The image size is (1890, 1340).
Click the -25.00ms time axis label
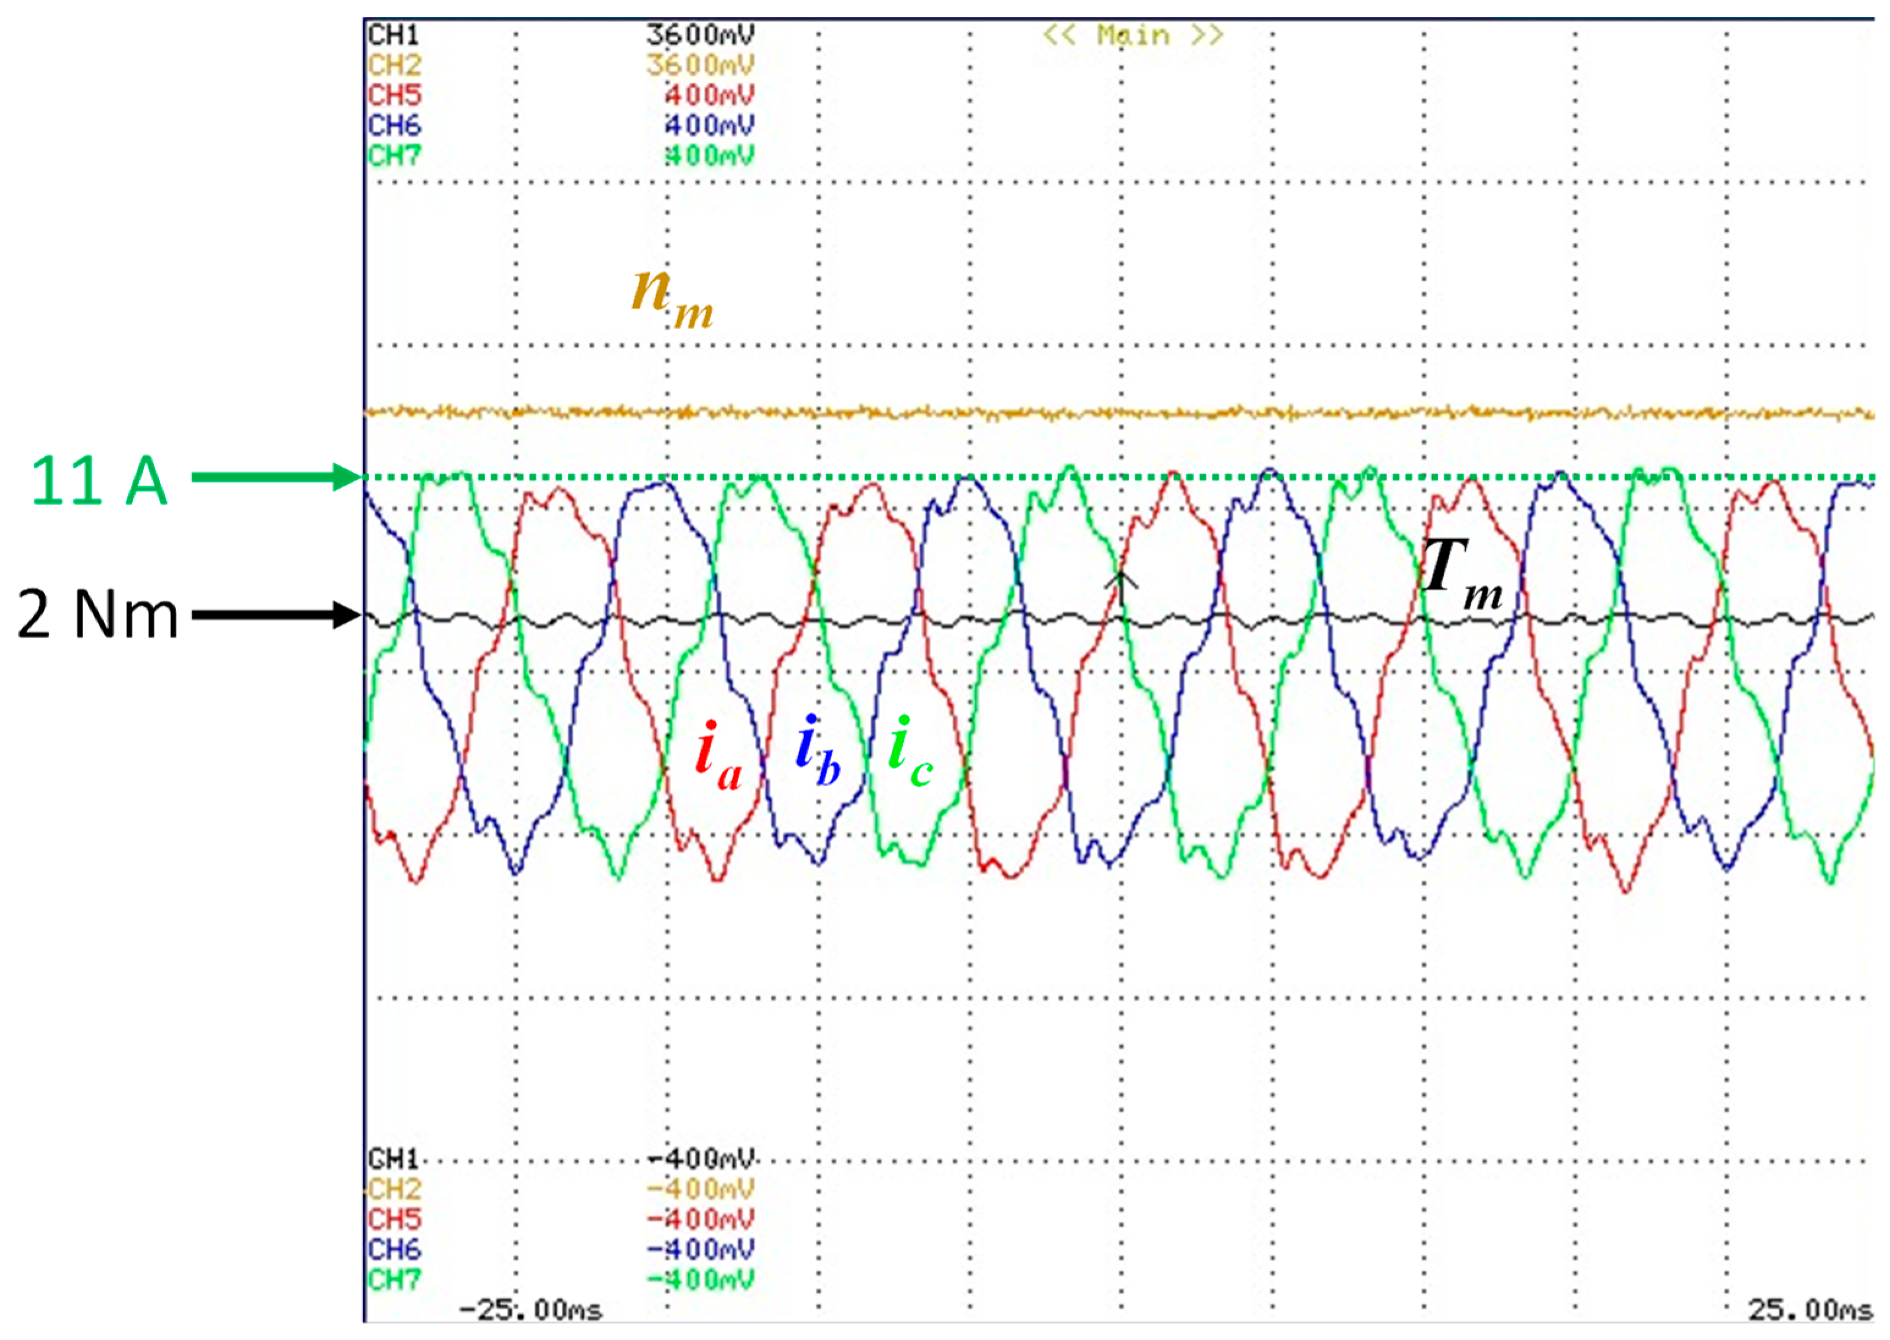click(531, 1310)
